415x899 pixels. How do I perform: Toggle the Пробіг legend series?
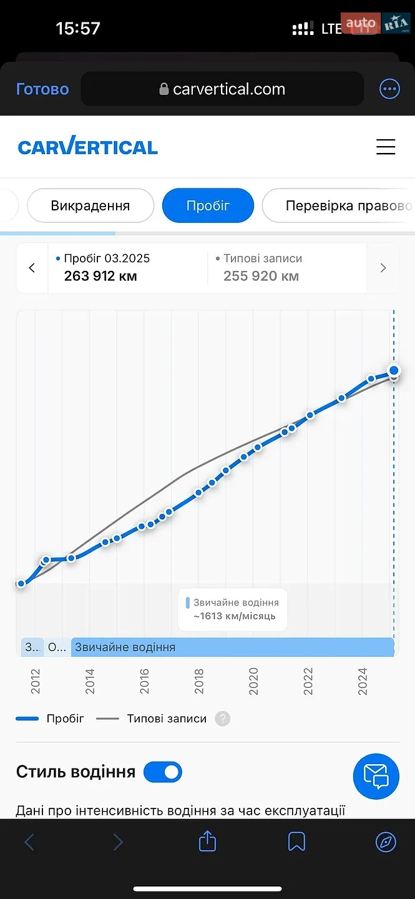pos(50,719)
